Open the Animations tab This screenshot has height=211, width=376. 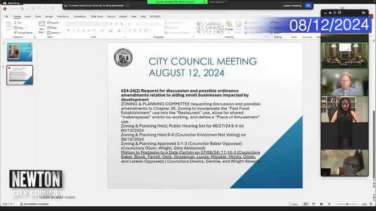(80, 16)
